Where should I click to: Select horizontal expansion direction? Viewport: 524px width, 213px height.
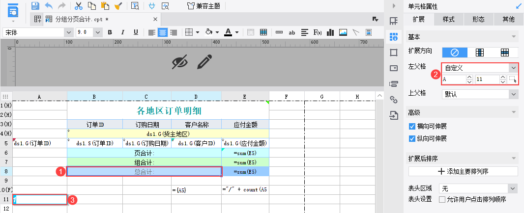(x=505, y=53)
